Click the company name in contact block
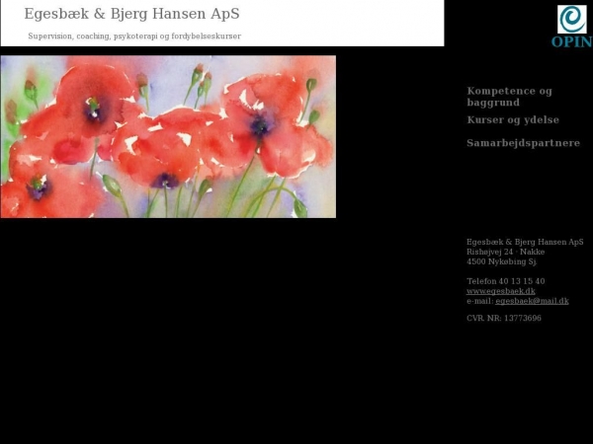 pyautogui.click(x=525, y=242)
